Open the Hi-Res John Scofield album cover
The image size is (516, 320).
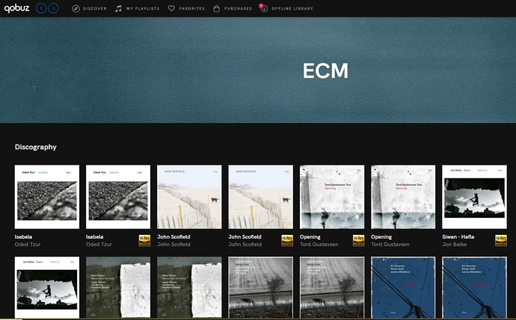pyautogui.click(x=261, y=197)
